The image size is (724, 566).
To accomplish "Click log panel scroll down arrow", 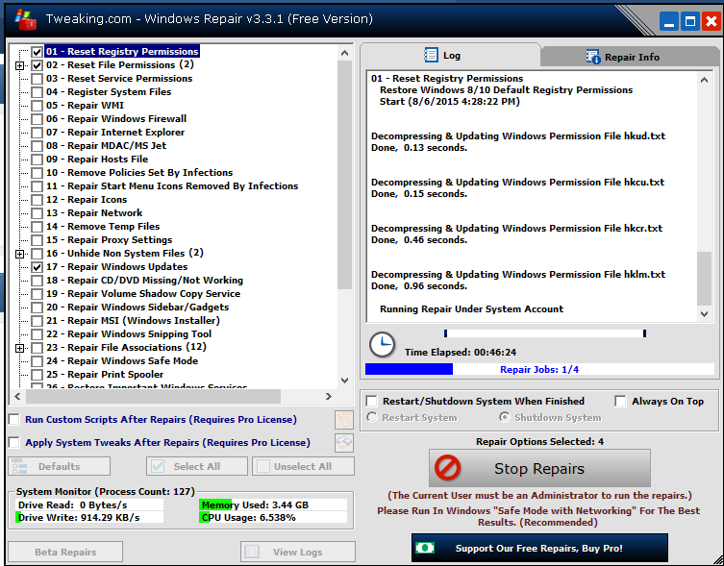I will click(704, 314).
